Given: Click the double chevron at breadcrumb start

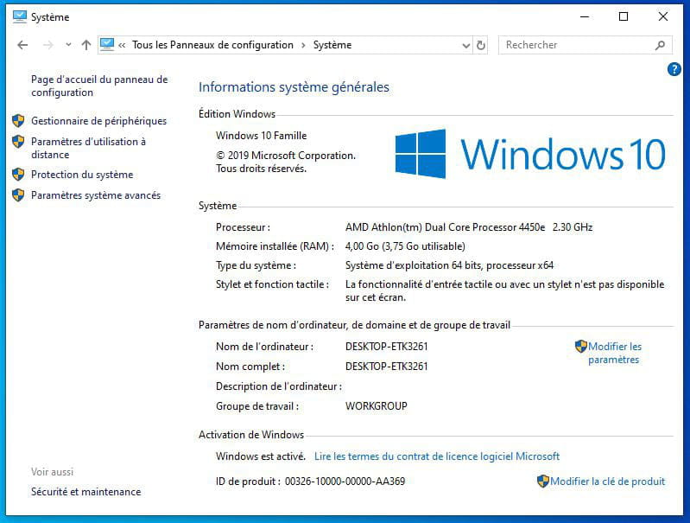Looking at the screenshot, I should pos(122,45).
